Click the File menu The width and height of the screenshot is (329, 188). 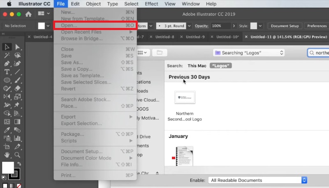point(61,4)
